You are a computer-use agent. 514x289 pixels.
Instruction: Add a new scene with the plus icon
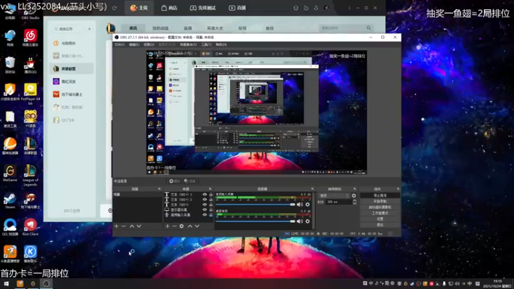coord(116,226)
